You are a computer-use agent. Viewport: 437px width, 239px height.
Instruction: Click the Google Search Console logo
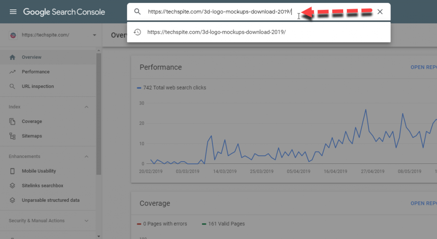(64, 12)
